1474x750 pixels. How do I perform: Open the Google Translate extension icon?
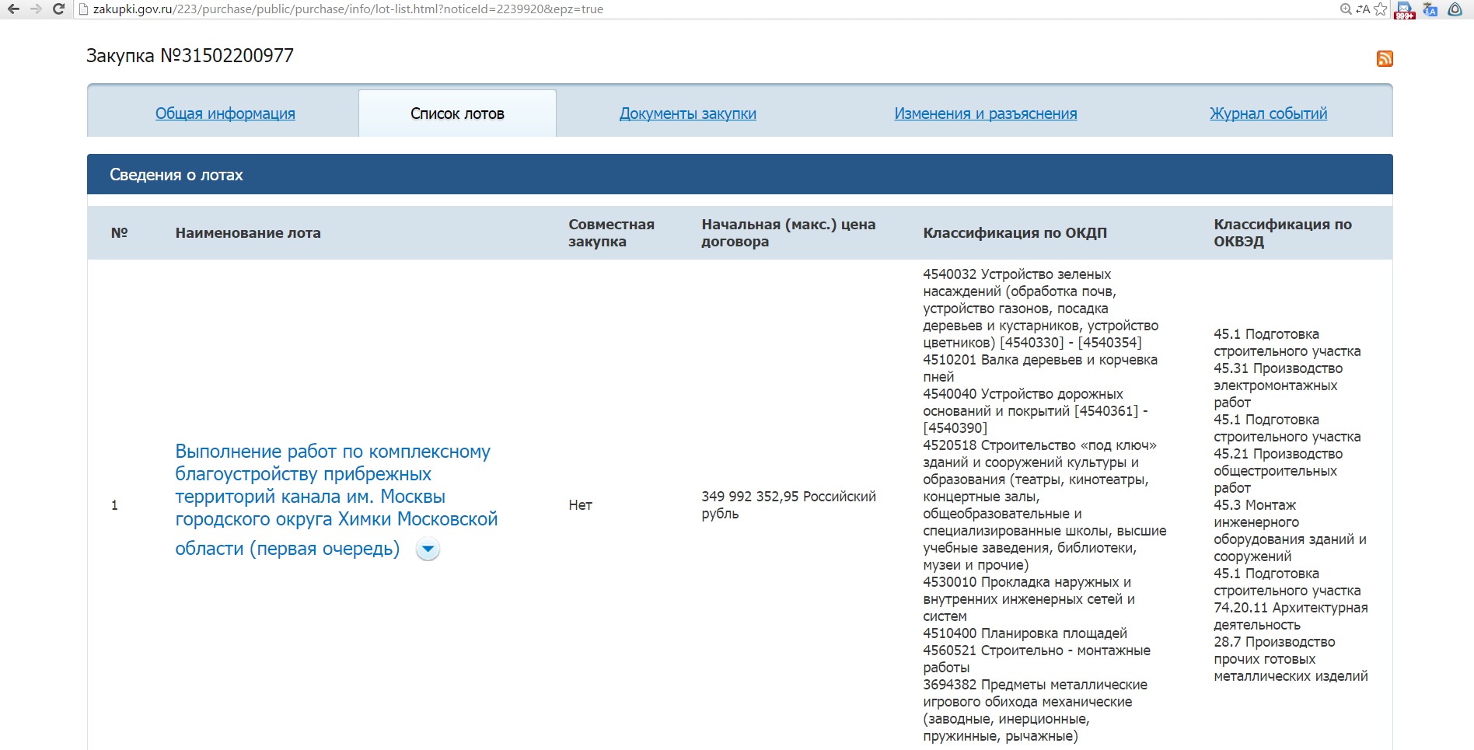point(1430,9)
